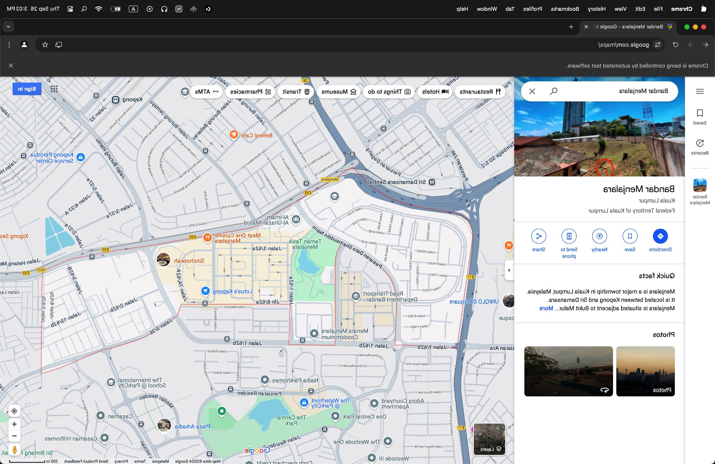Screen dimensions: 715x464
Task: Click the Kepong train station icon
Action: [x=116, y=100]
